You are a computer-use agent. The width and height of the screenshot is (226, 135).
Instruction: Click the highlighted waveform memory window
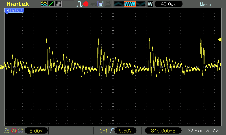coord(130,4)
